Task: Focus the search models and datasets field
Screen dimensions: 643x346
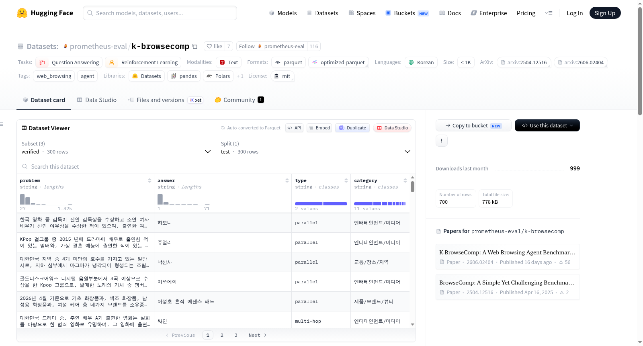Action: [160, 13]
